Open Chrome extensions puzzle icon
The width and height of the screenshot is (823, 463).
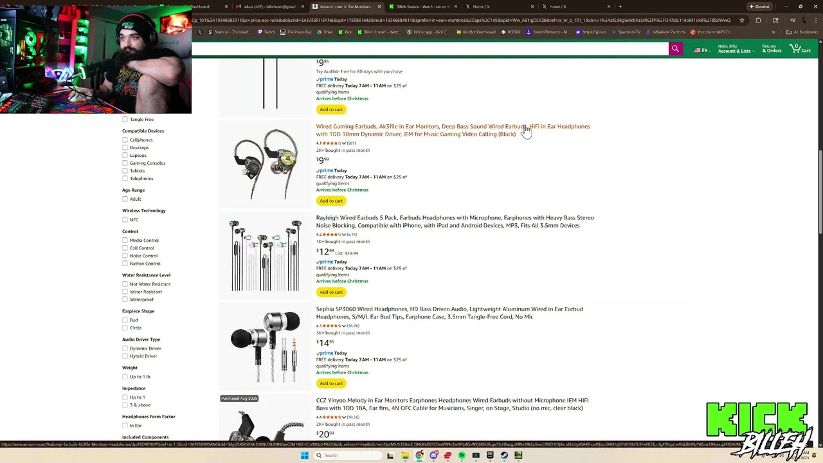[x=758, y=20]
